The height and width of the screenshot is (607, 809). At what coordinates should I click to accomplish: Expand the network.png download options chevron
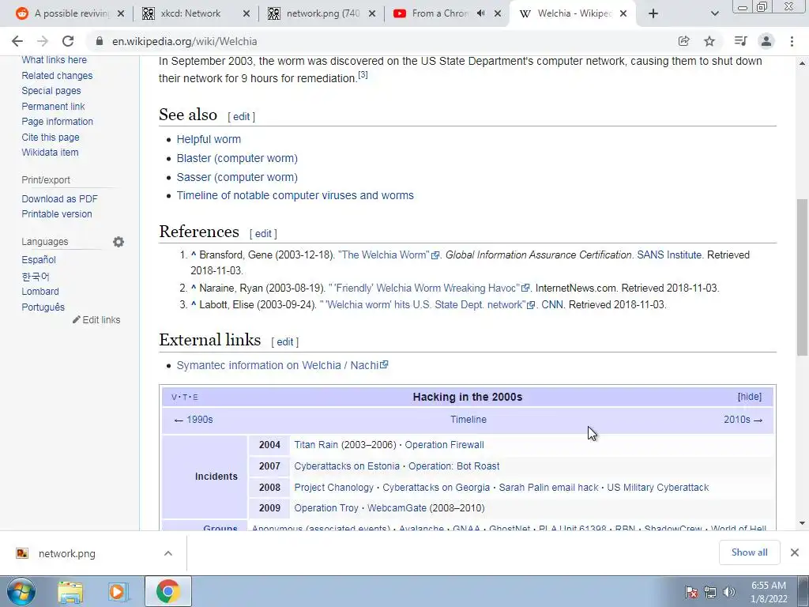click(167, 553)
